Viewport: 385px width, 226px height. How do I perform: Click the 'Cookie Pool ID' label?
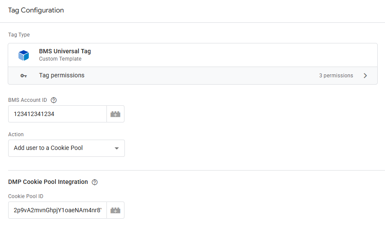[x=26, y=196]
